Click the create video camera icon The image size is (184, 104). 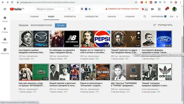coord(152,9)
